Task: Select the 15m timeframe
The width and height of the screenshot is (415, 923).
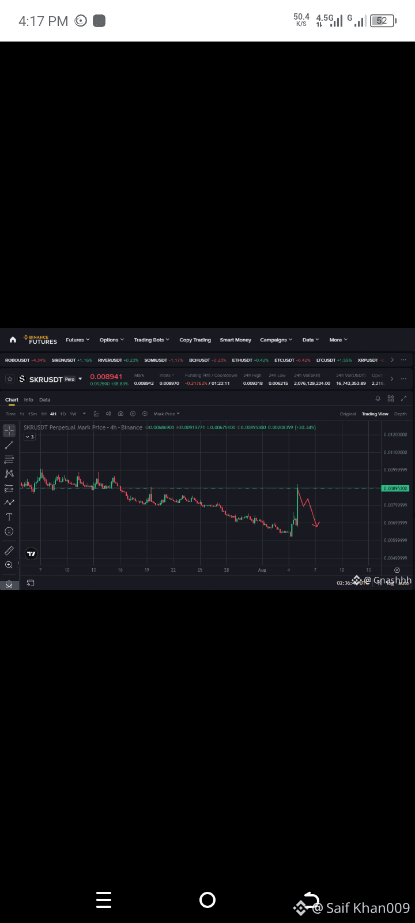Action: 32,414
